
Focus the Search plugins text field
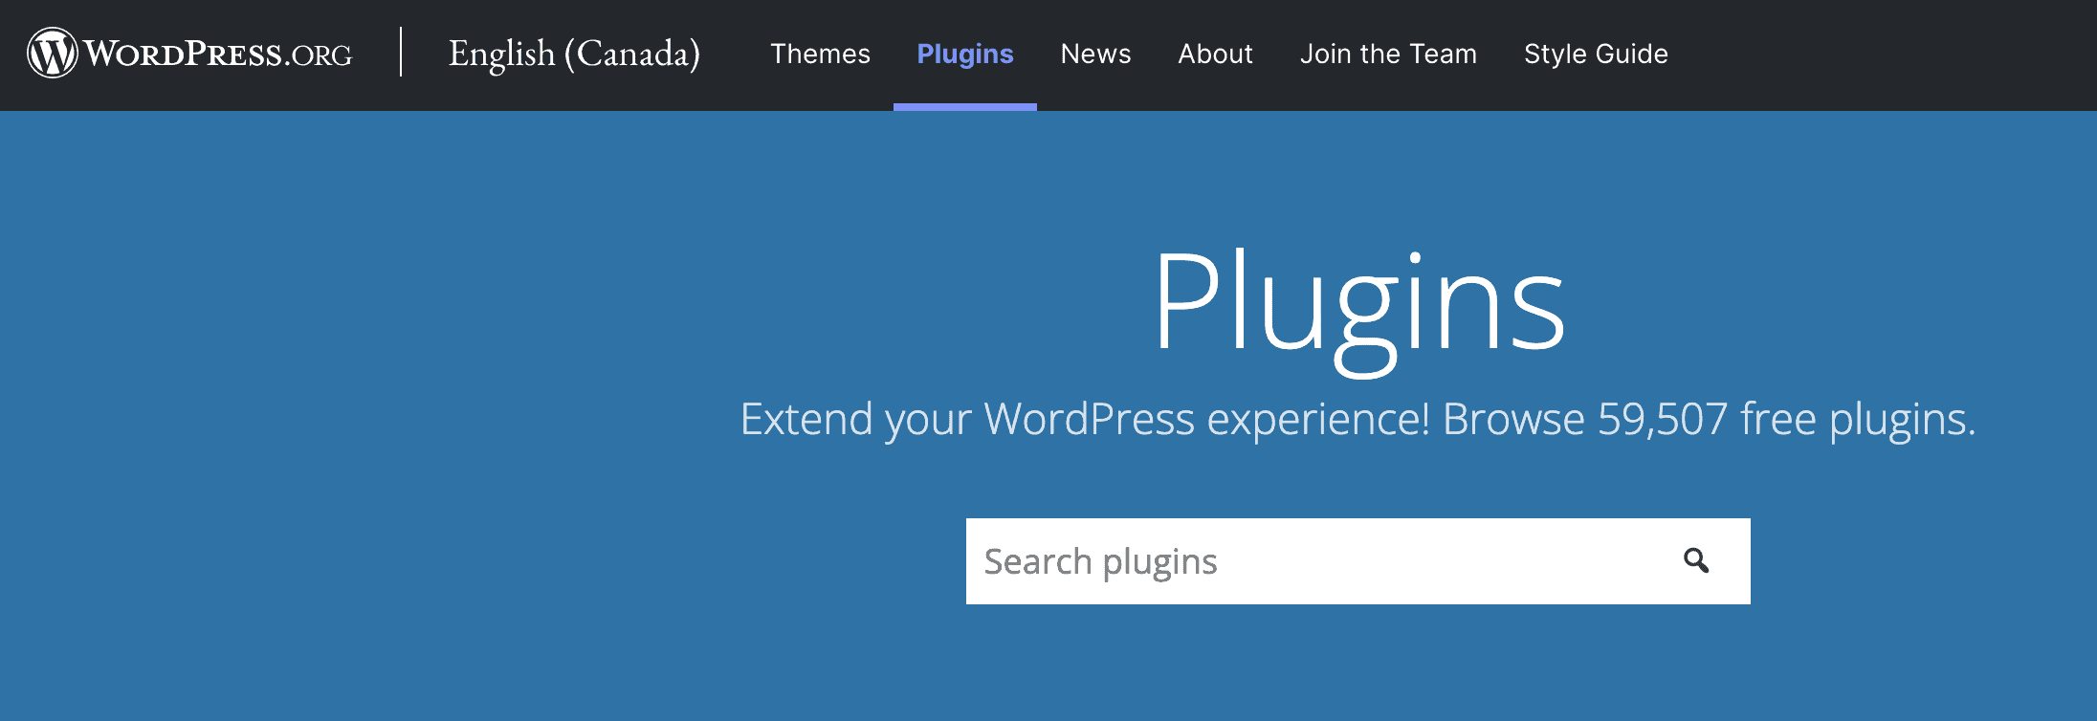point(1320,561)
